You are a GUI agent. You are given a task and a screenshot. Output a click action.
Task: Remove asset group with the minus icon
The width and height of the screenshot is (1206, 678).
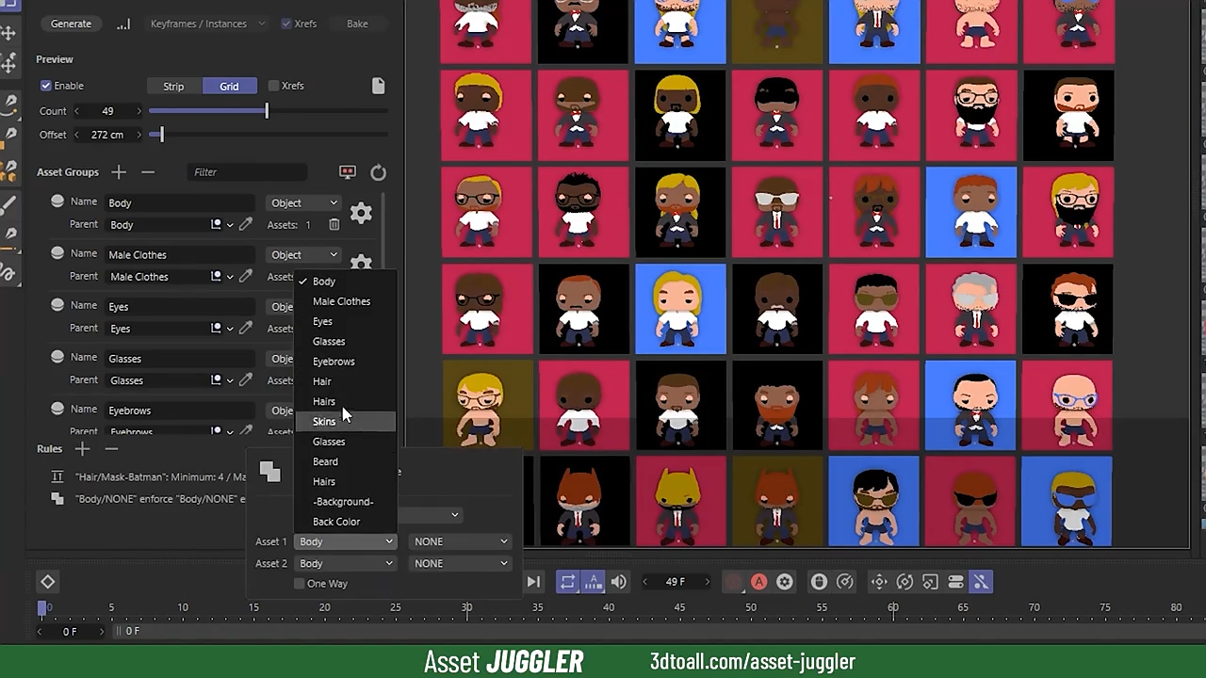tap(148, 172)
